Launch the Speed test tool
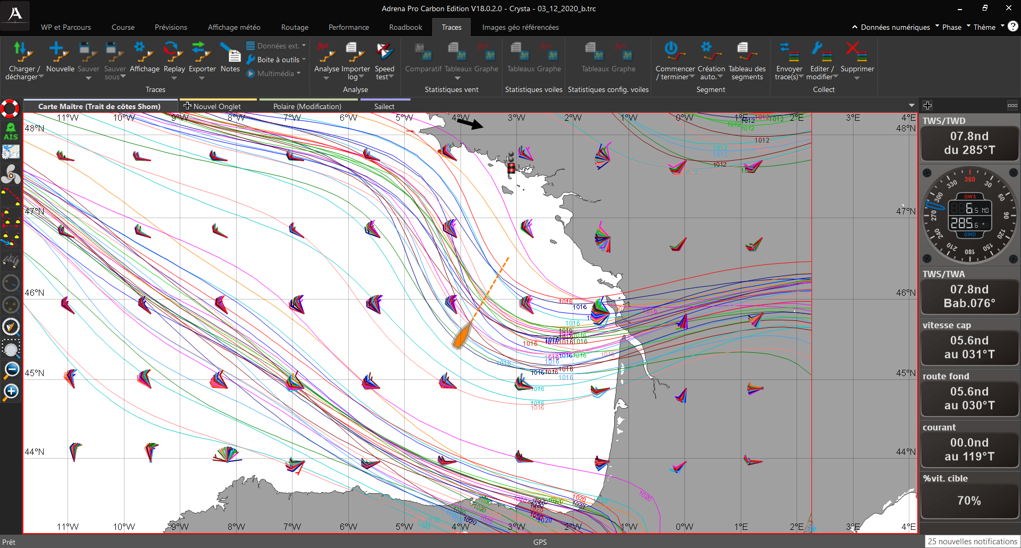The height and width of the screenshot is (548, 1021). (x=384, y=52)
